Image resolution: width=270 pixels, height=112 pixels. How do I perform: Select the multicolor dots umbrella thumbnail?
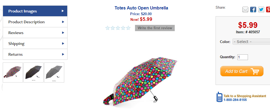point(13,73)
